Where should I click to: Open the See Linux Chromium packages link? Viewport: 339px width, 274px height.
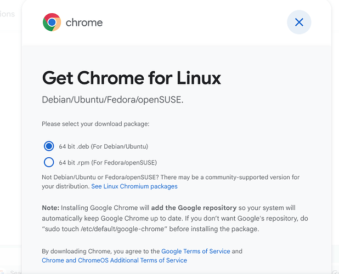(134, 186)
